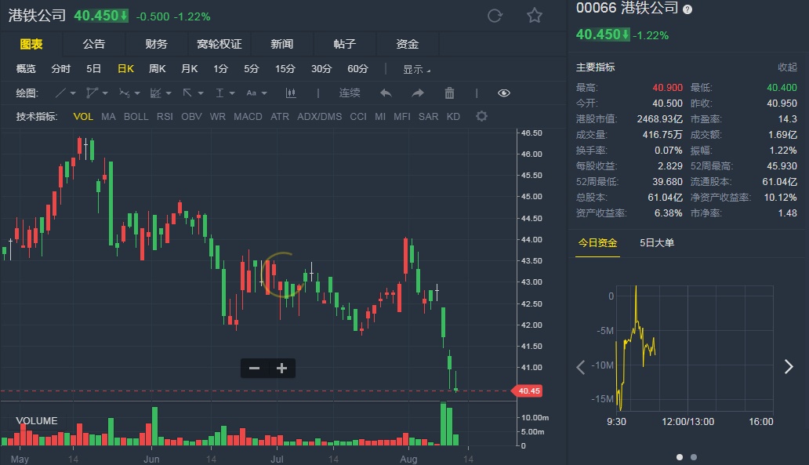Screen dimensions: 809x465
Task: Undo last drawing with back arrow
Action: click(x=386, y=93)
